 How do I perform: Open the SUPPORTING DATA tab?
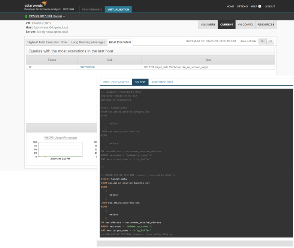pos(162,82)
